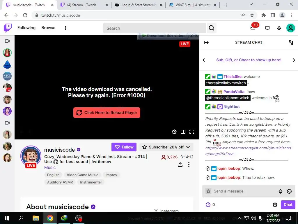The image size is (298, 224).
Task: Open the three-dot more menu next to Browse
Action: [x=65, y=28]
